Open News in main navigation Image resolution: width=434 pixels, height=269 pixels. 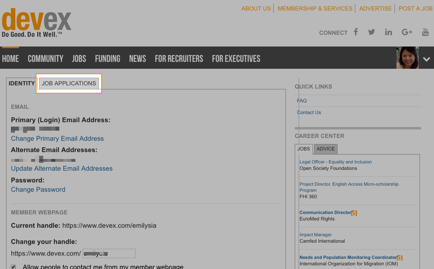(x=138, y=59)
